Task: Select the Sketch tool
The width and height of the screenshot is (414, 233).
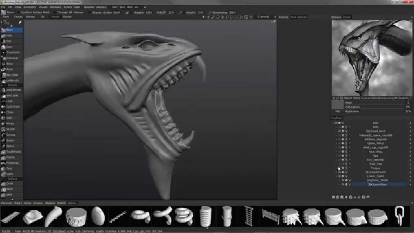Action: (x=11, y=129)
